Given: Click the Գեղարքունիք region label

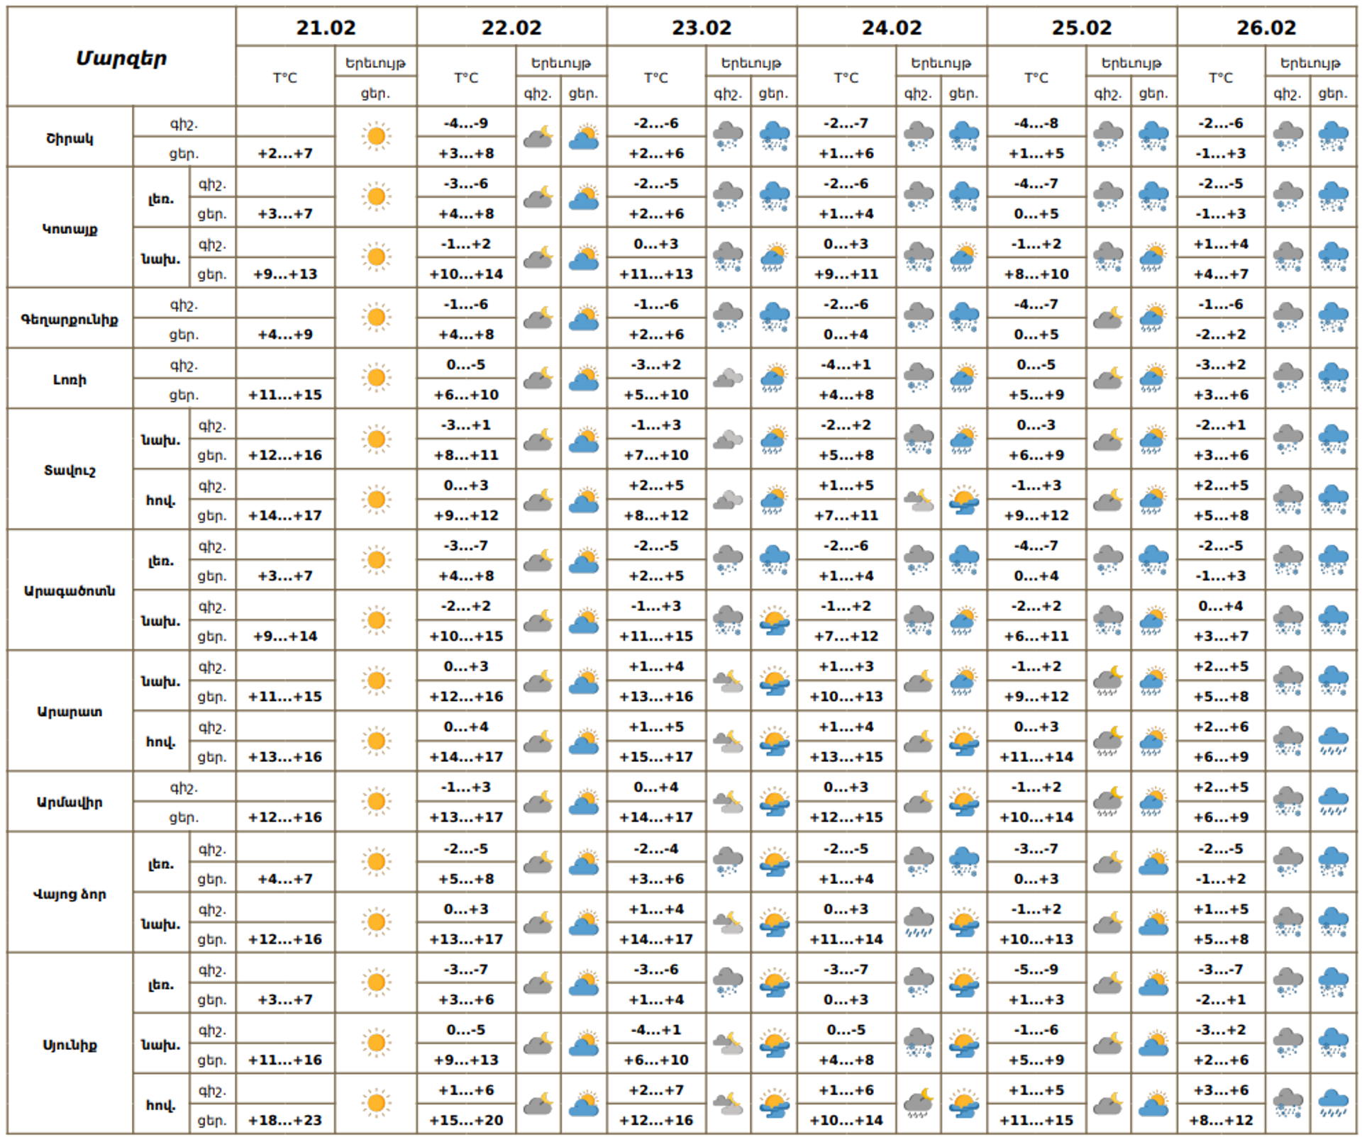Looking at the screenshot, I should pyautogui.click(x=70, y=319).
